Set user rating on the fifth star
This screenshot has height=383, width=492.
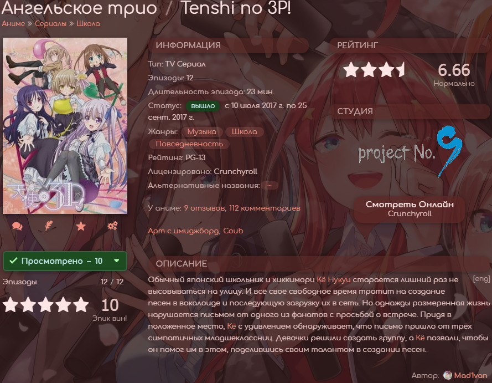(x=81, y=305)
